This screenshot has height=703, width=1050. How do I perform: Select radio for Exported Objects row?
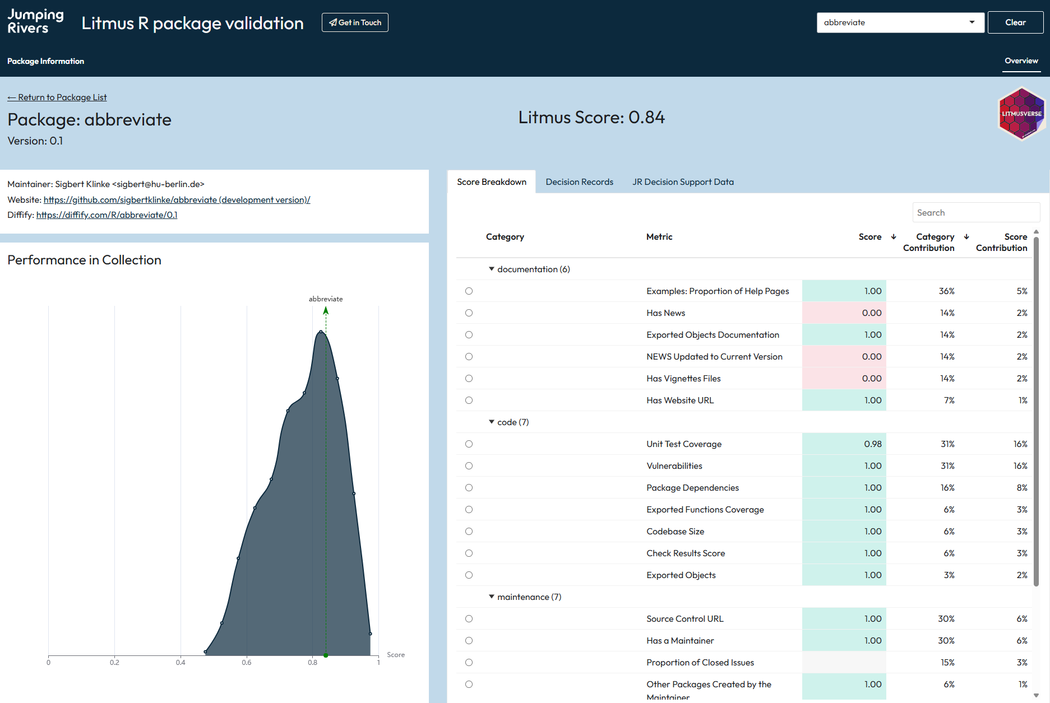(x=469, y=575)
